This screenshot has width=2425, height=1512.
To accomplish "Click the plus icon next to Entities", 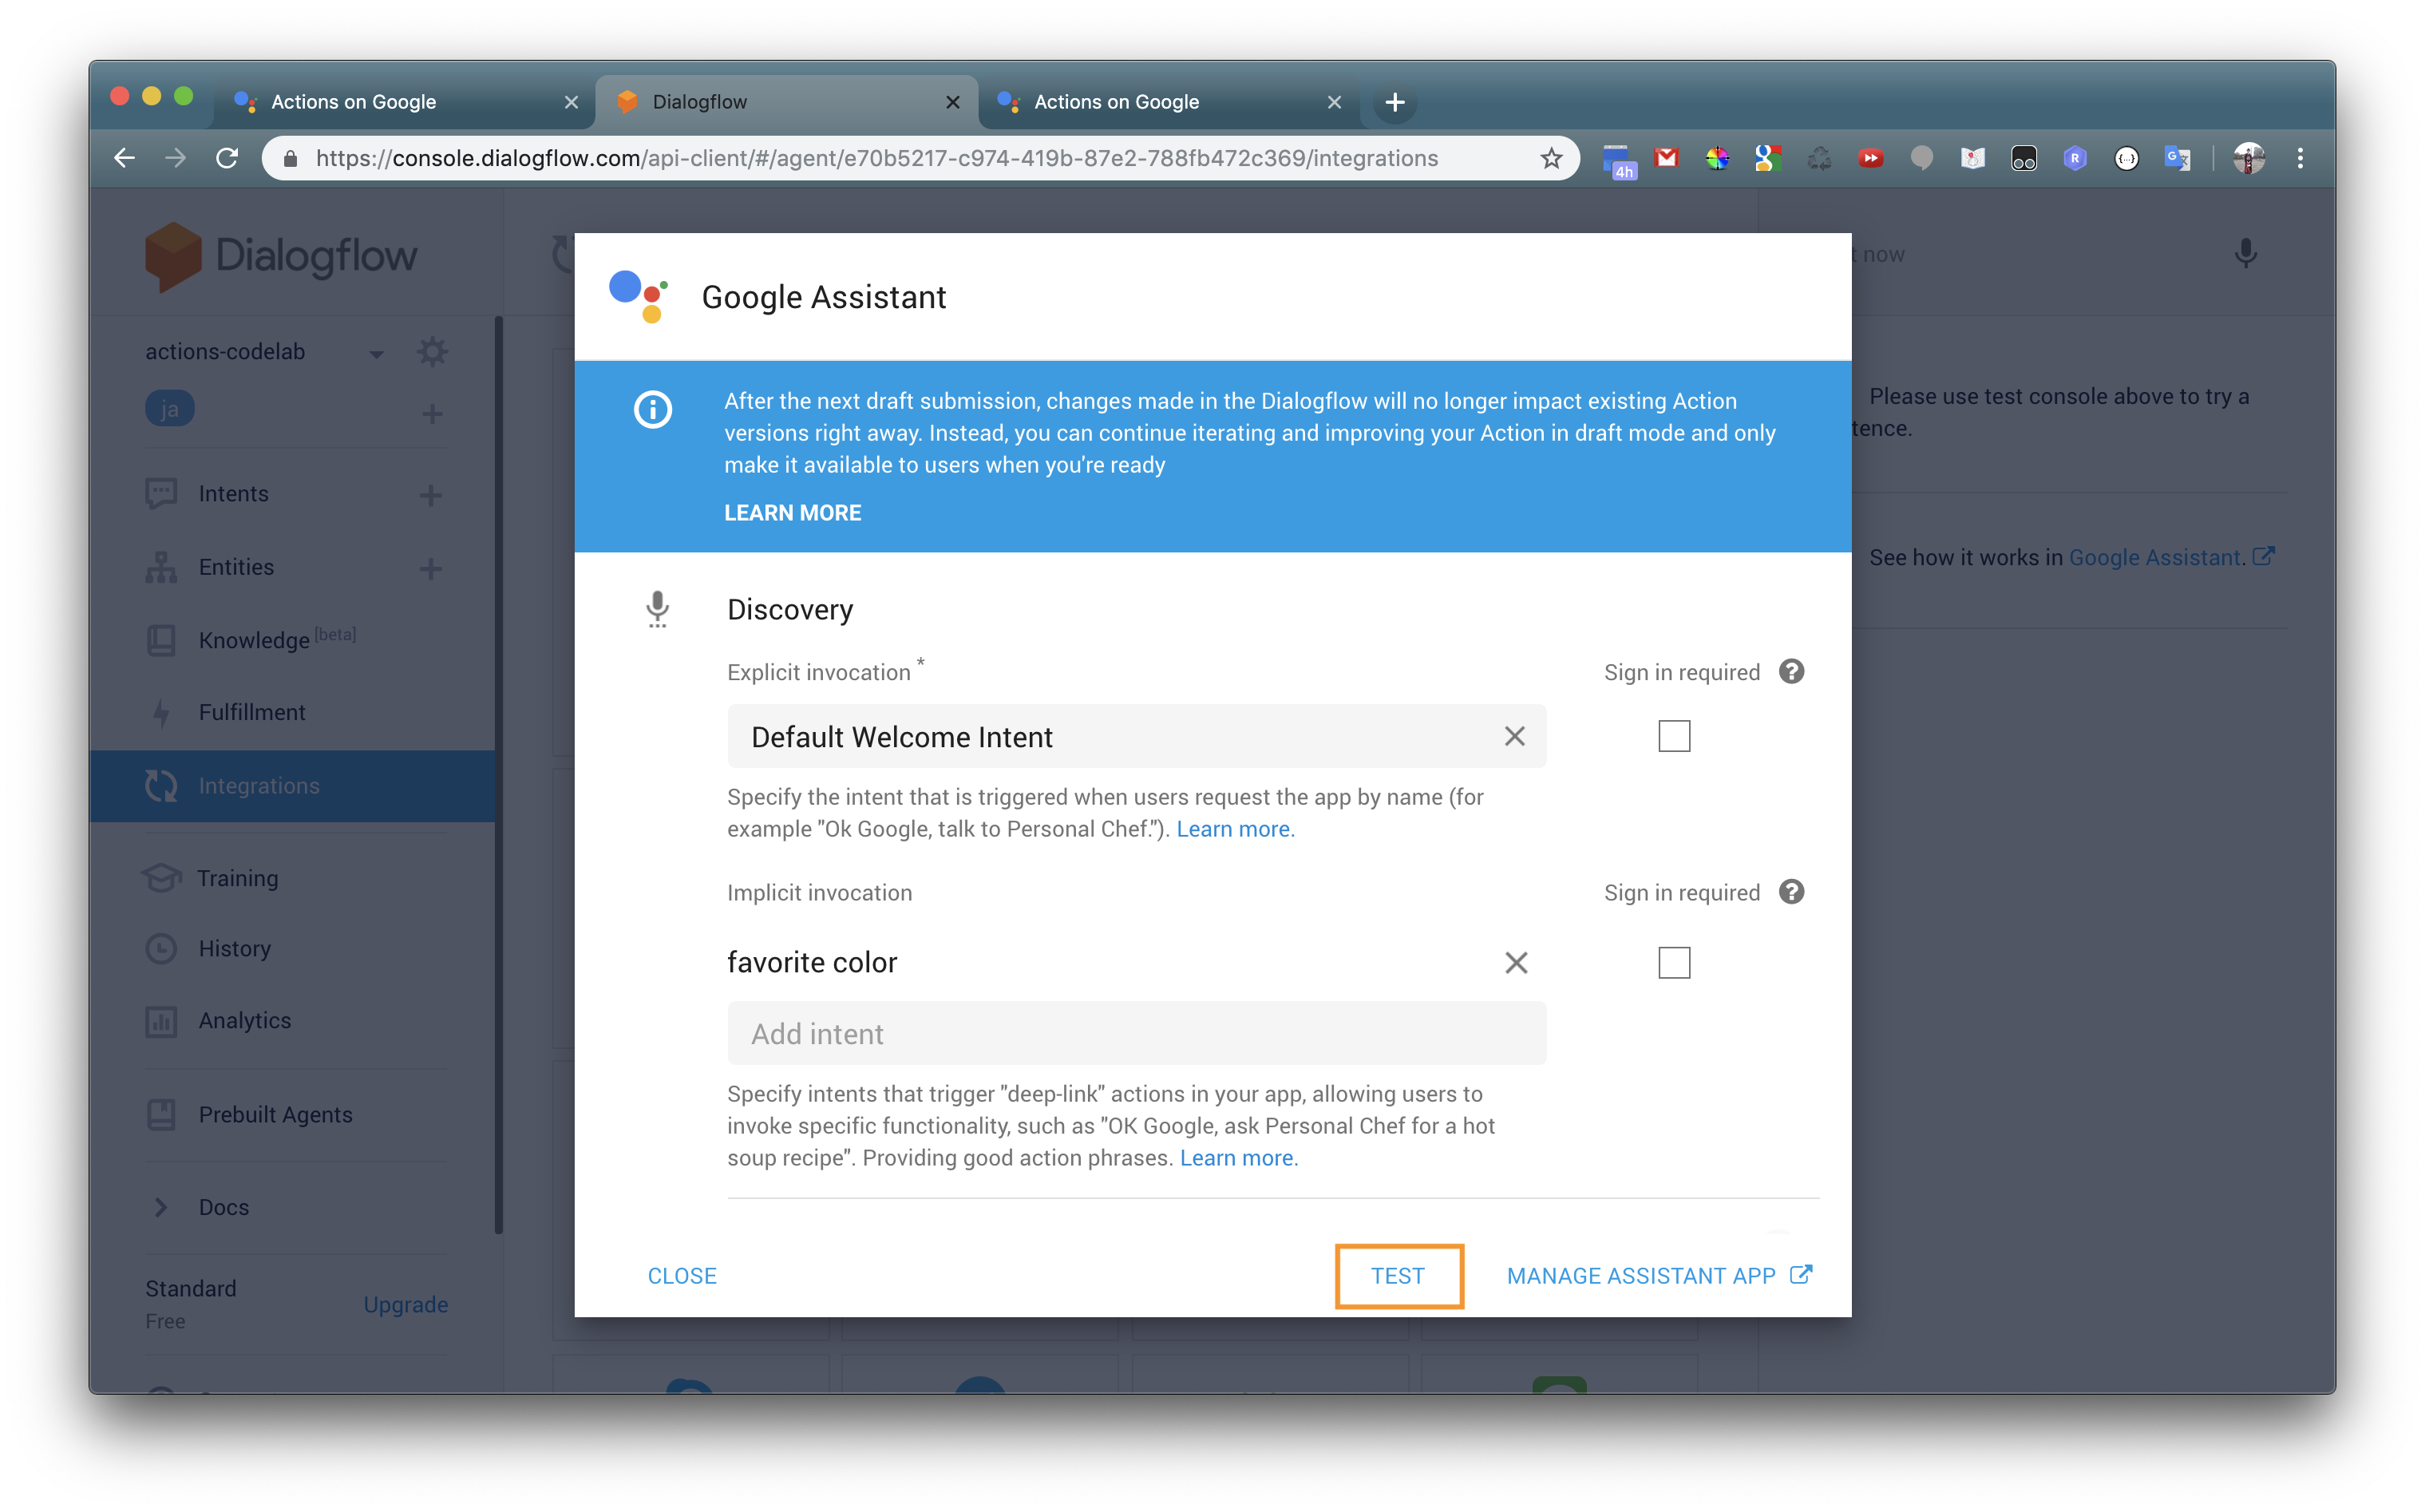I will (x=431, y=568).
